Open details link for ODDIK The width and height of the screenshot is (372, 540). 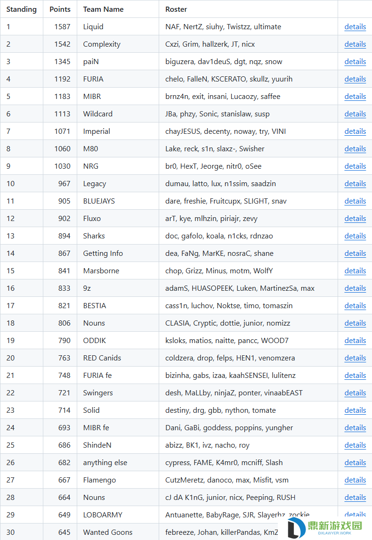355,340
